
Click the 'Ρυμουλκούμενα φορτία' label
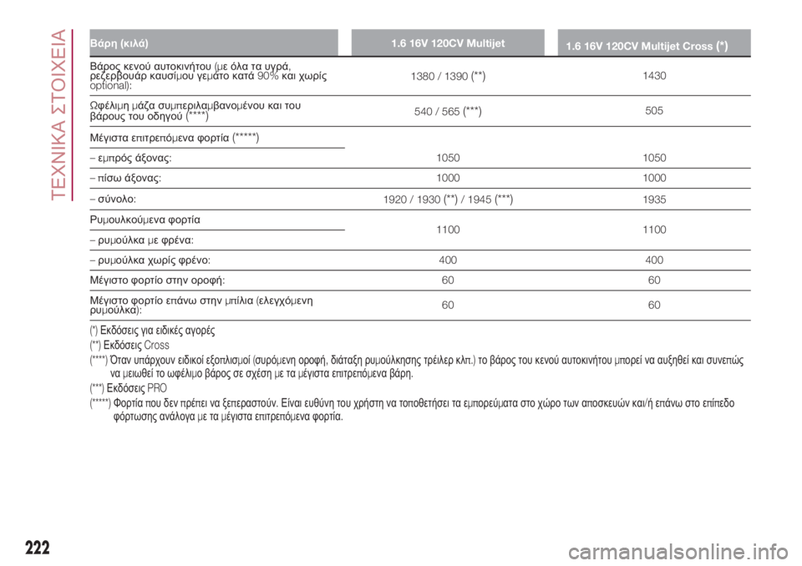point(145,220)
